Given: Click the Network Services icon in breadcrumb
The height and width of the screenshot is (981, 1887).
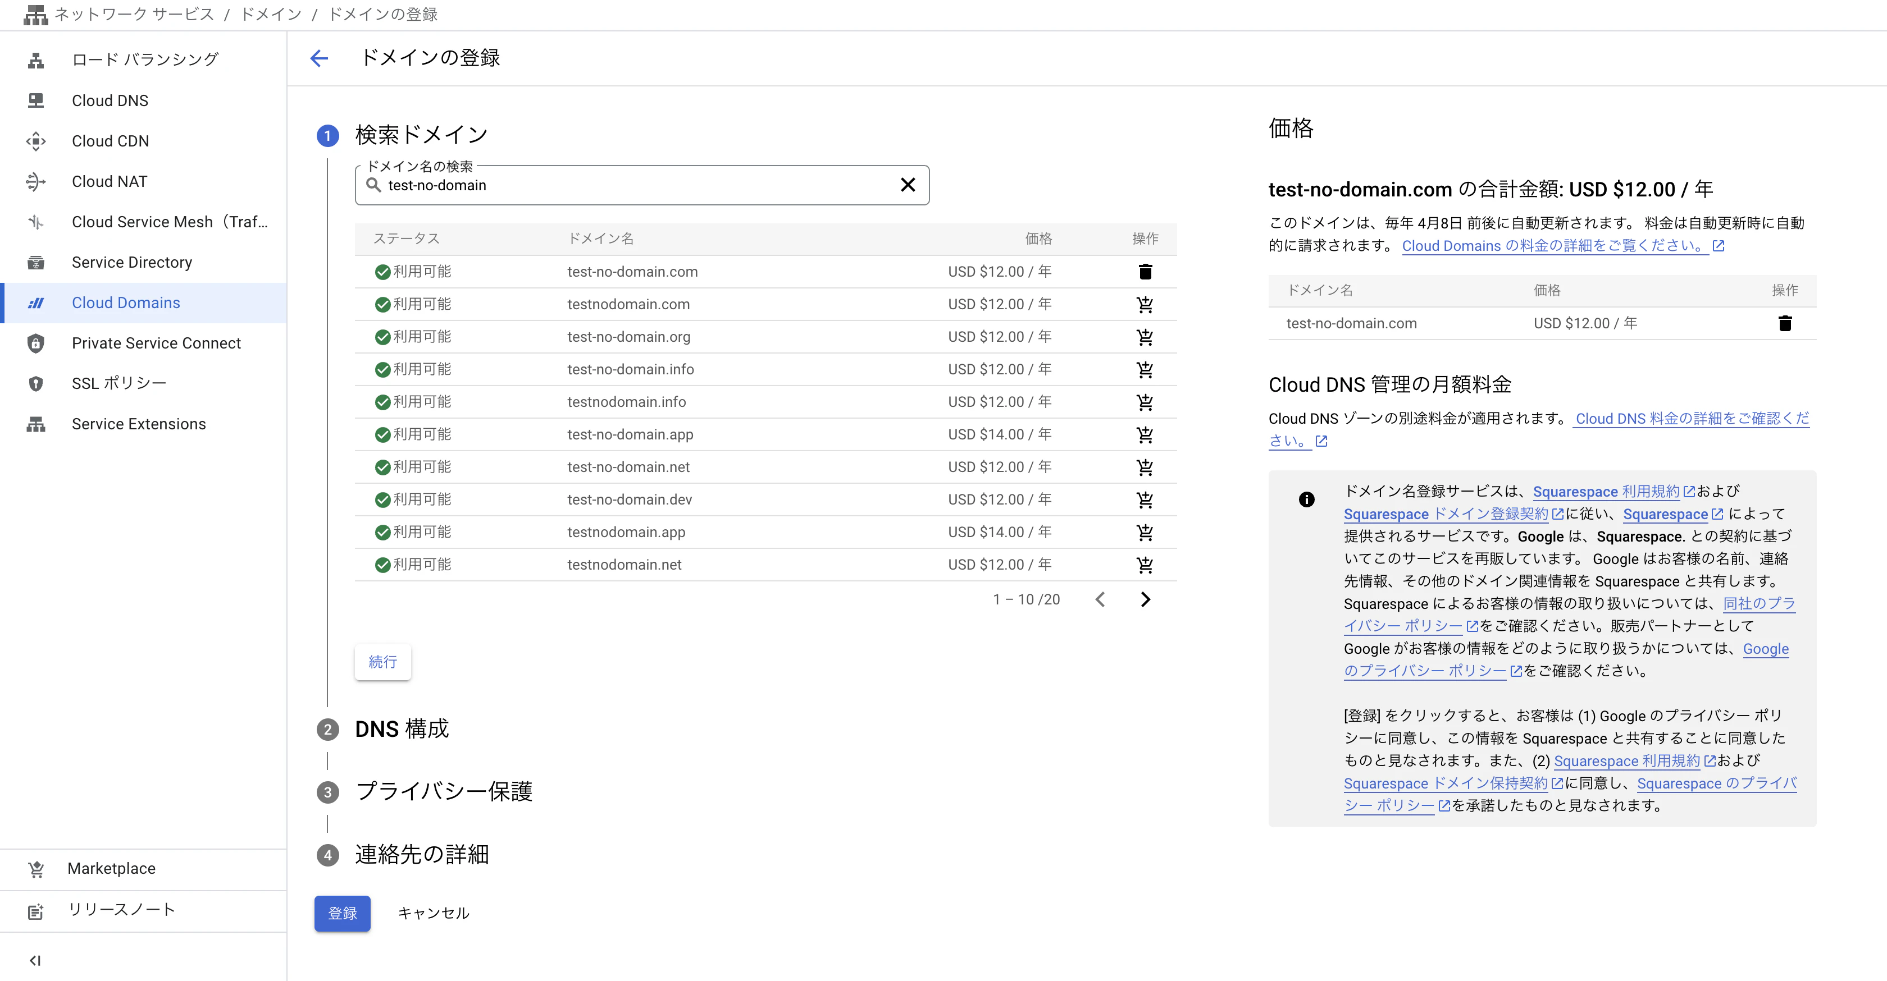Looking at the screenshot, I should 35,15.
